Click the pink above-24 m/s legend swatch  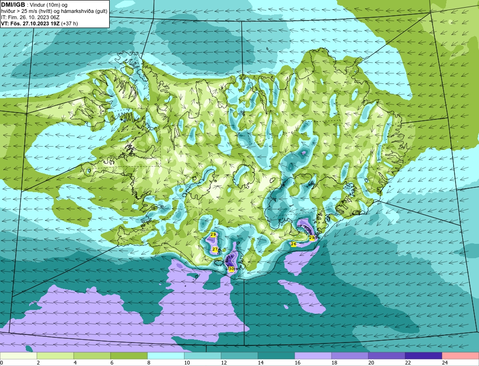[x=460, y=356]
